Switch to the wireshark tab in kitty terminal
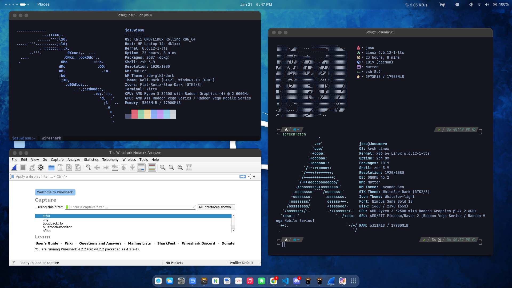512x288 pixels. 51,138
